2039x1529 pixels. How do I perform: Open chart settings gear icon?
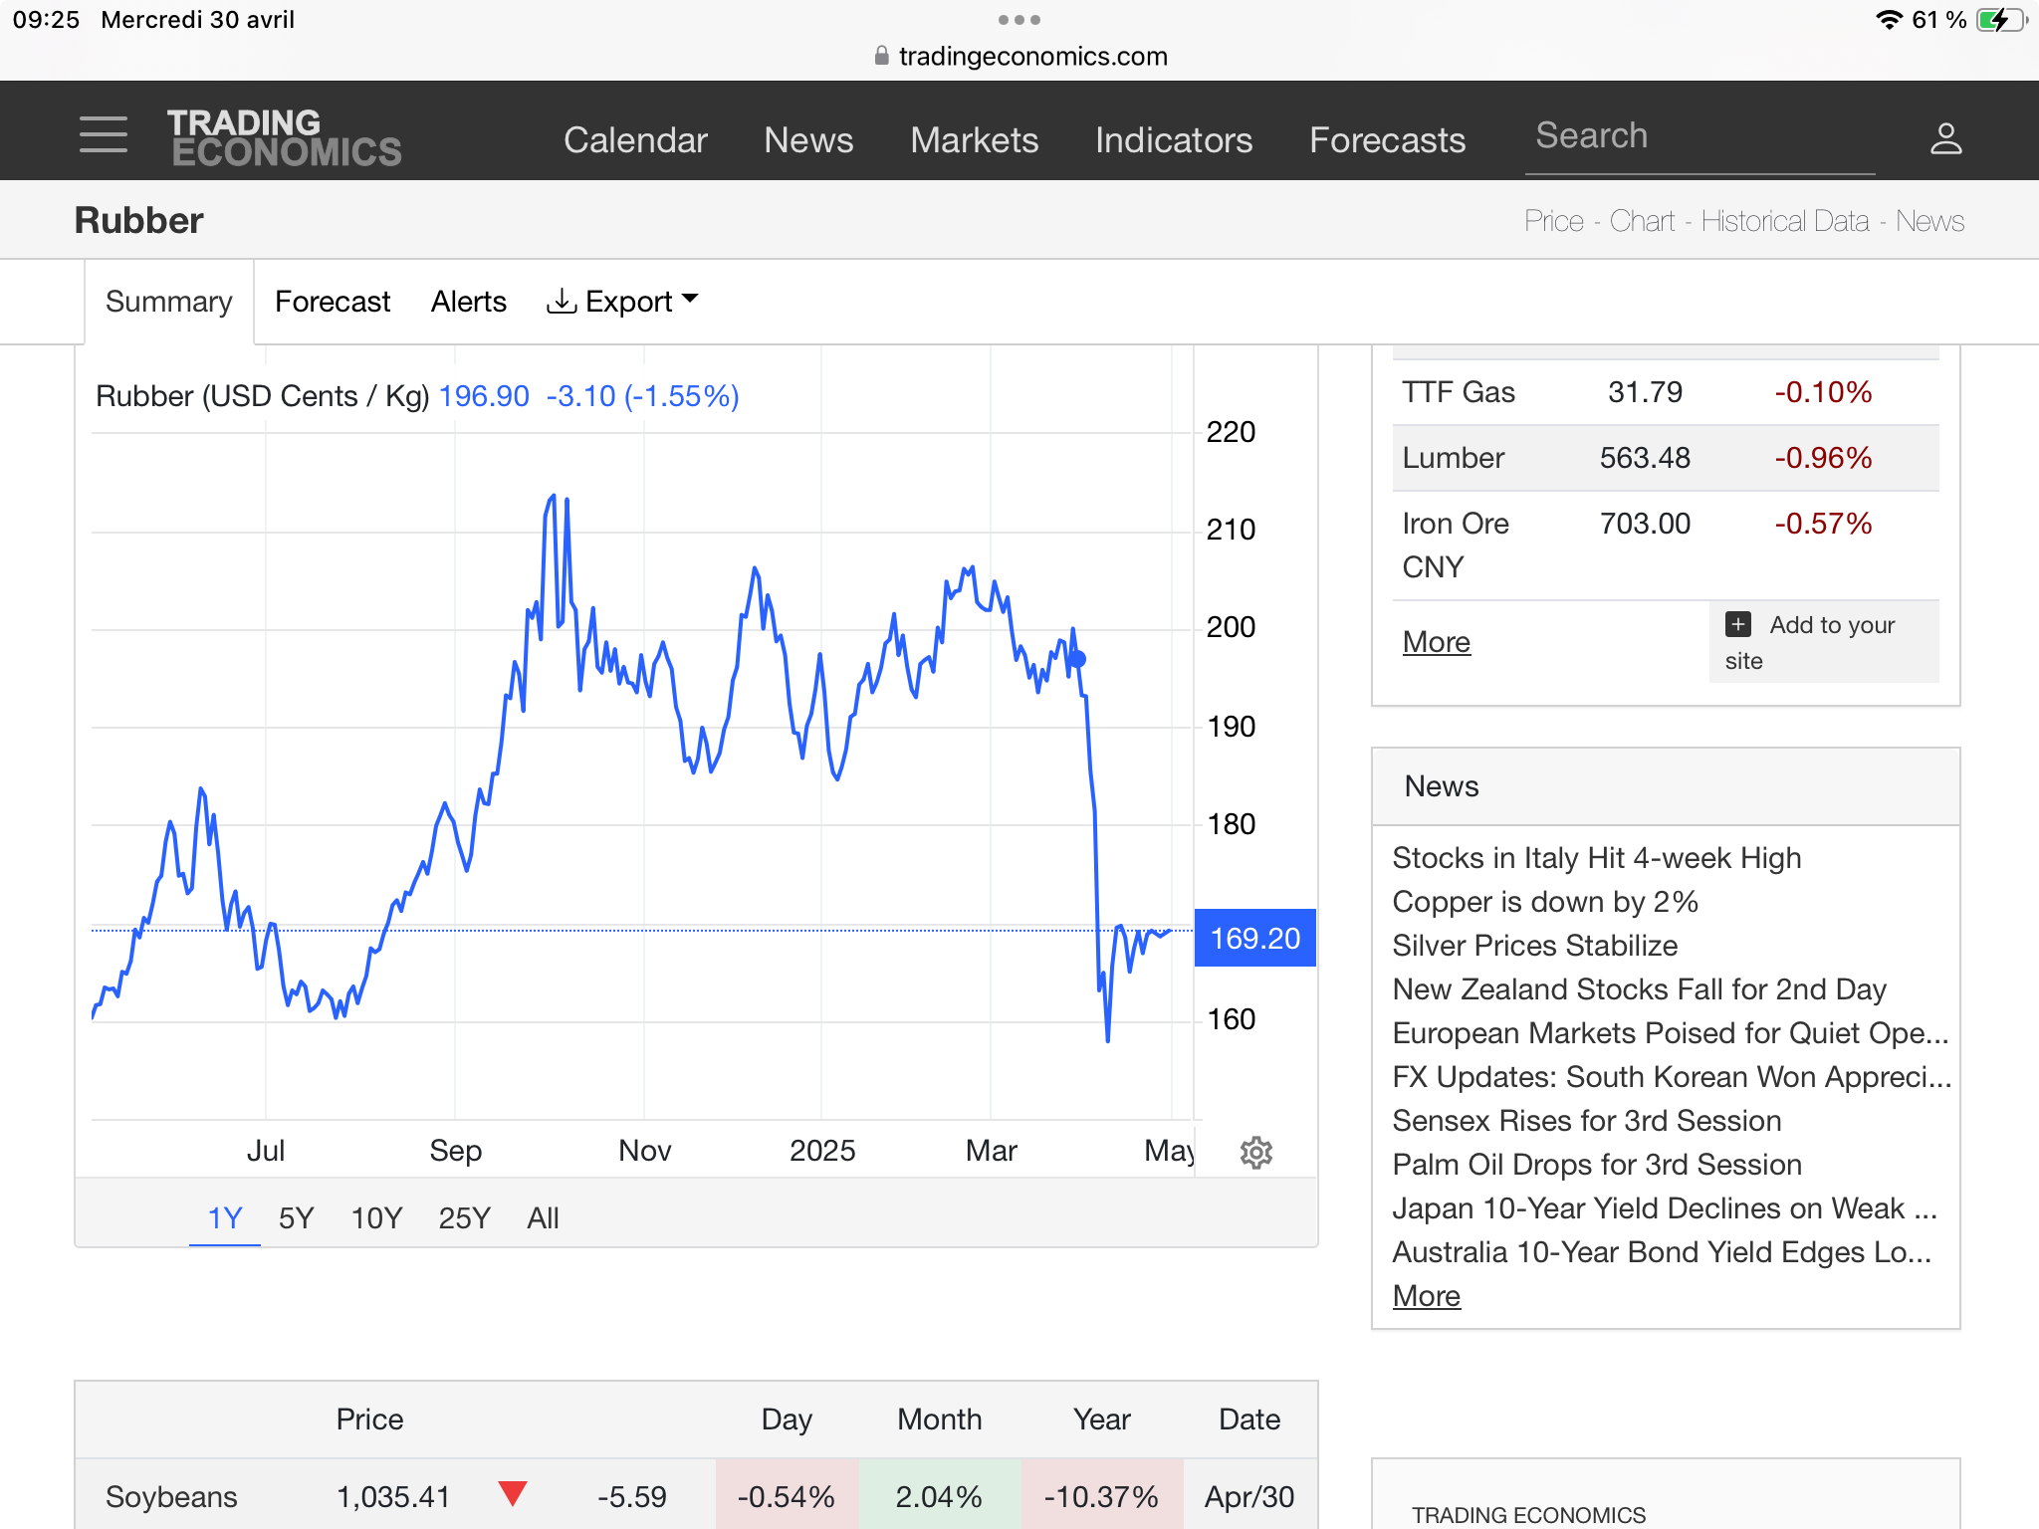[1255, 1152]
